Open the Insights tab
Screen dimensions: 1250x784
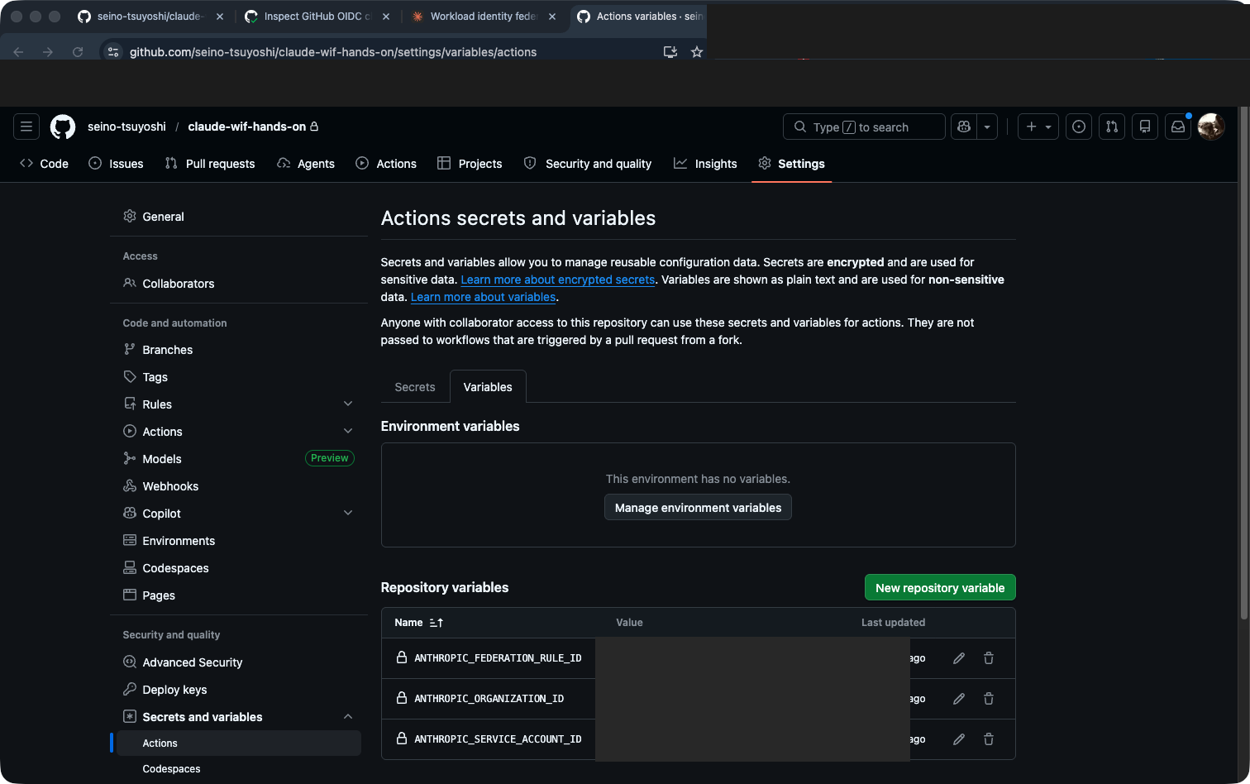[x=705, y=164]
